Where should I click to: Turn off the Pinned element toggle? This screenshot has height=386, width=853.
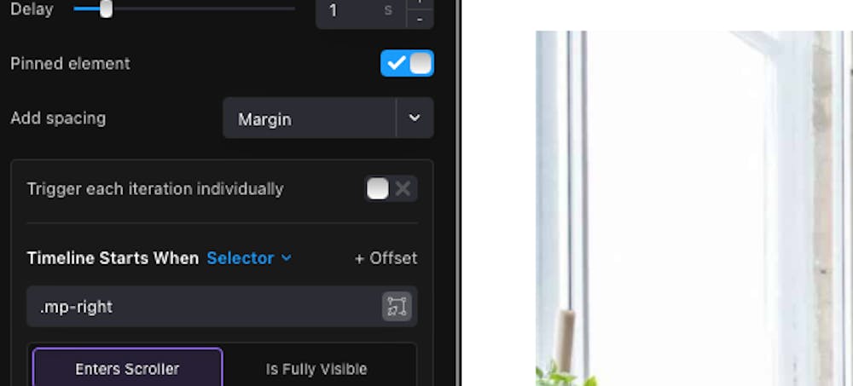click(x=407, y=63)
